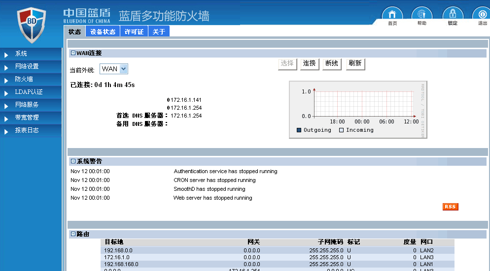Click the 网关 column header
This screenshot has height=271, width=490.
tap(253, 242)
